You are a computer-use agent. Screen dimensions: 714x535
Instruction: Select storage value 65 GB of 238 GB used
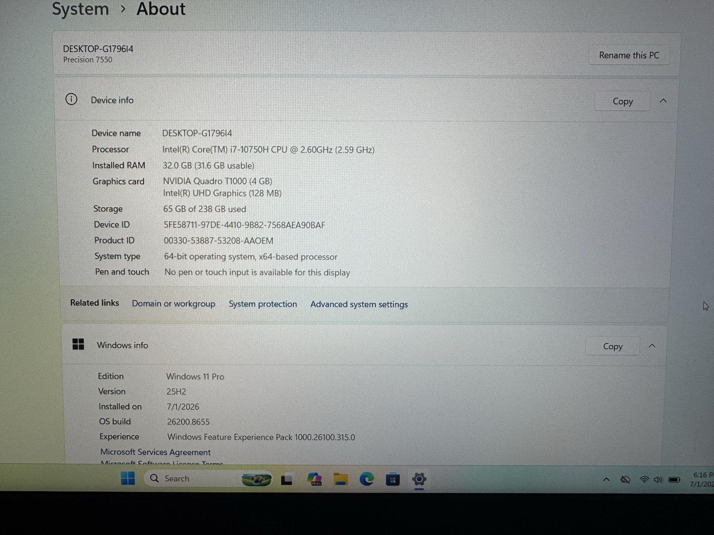(204, 209)
